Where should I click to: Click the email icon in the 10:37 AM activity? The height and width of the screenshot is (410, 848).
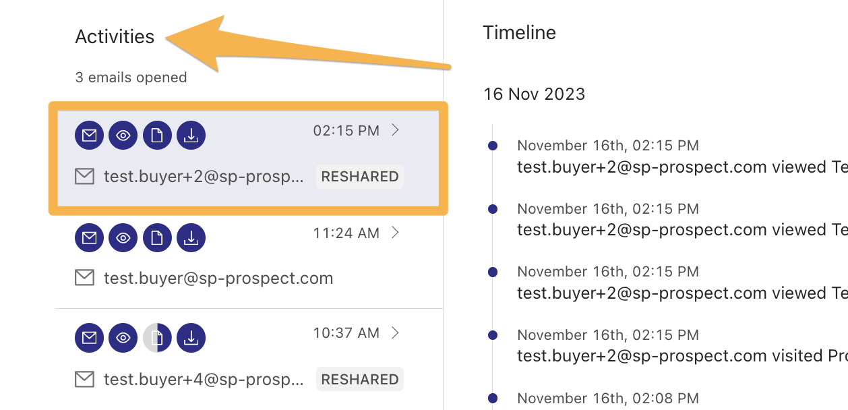click(x=89, y=338)
